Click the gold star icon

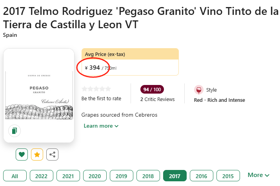[x=37, y=154]
